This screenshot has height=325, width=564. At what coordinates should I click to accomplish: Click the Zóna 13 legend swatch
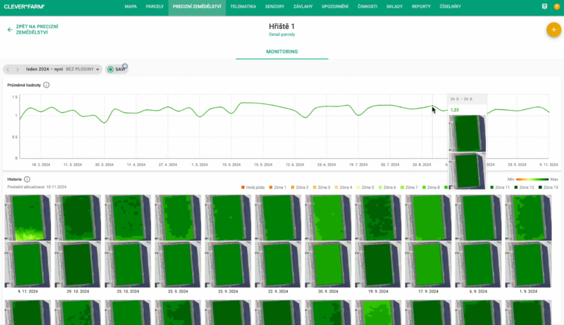[540, 188]
